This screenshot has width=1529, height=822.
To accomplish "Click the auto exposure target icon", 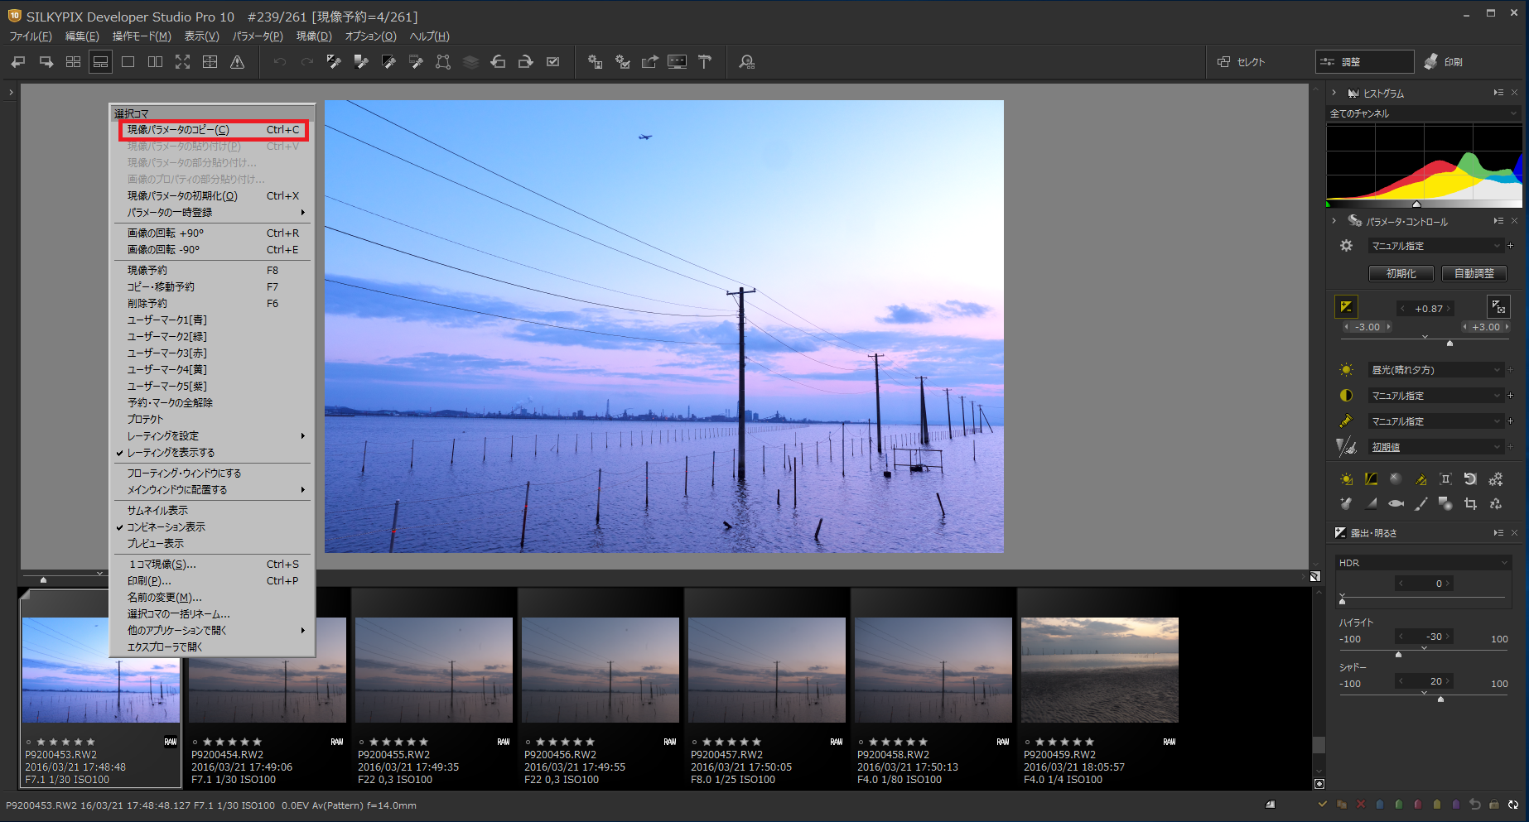I will pos(1498,307).
